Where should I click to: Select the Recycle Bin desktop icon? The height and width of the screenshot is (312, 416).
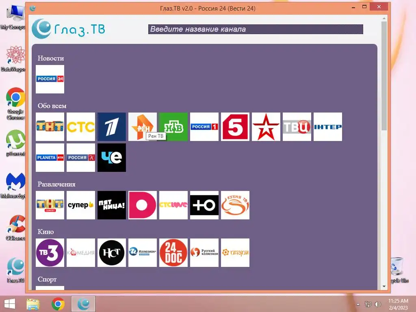pos(399,270)
